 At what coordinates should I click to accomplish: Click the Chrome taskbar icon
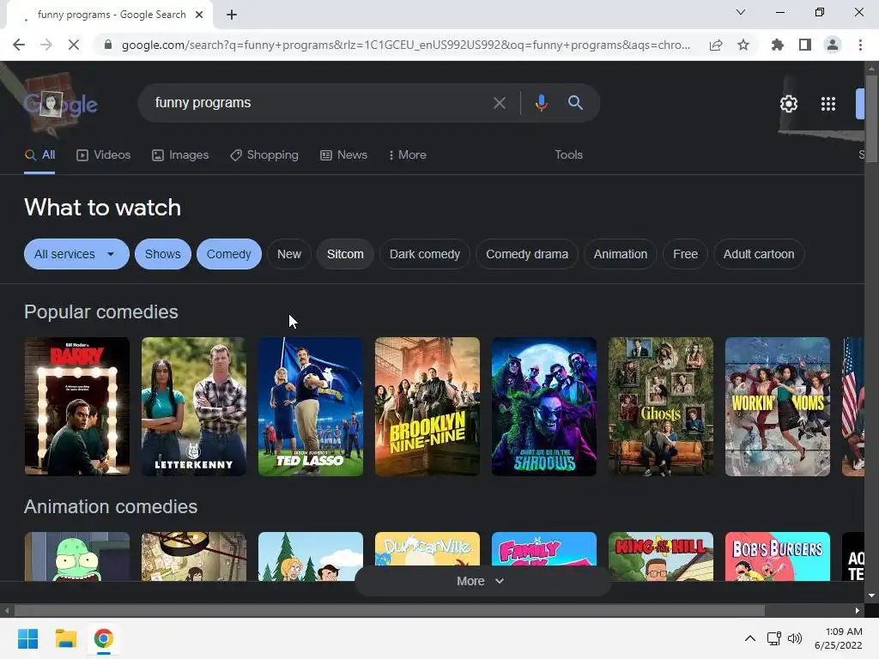click(x=103, y=638)
